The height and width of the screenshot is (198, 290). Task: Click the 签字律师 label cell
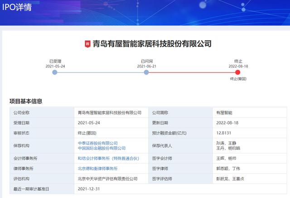[x=180, y=168]
